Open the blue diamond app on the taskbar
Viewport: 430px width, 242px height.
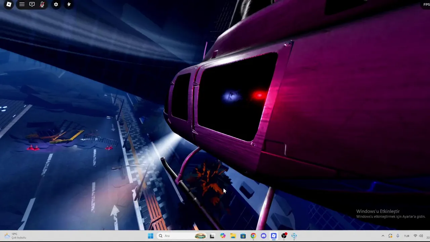294,236
